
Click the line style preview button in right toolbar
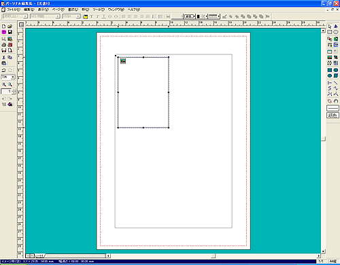[x=333, y=108]
